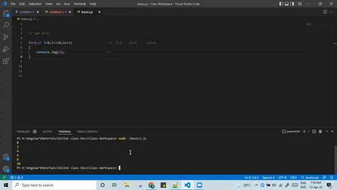
Task: Maximize the panel size chevron
Action: (x=326, y=131)
